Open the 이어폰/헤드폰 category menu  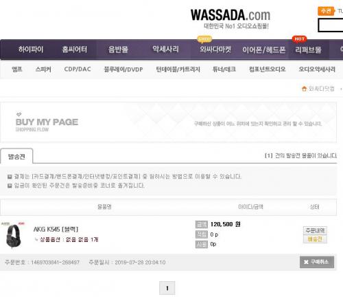(264, 49)
